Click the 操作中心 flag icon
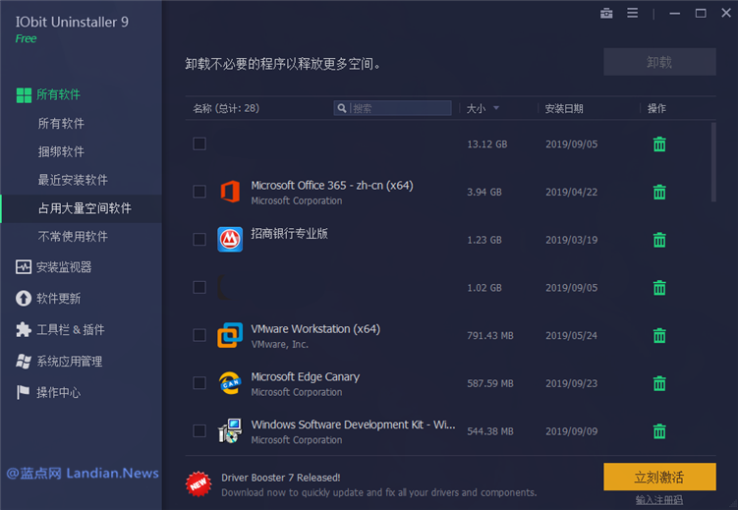The width and height of the screenshot is (738, 510). point(23,392)
